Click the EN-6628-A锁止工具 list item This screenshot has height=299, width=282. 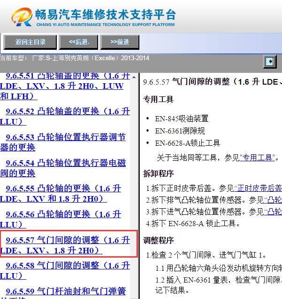tap(187, 143)
